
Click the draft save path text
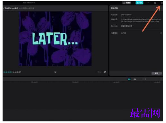tap(141, 20)
